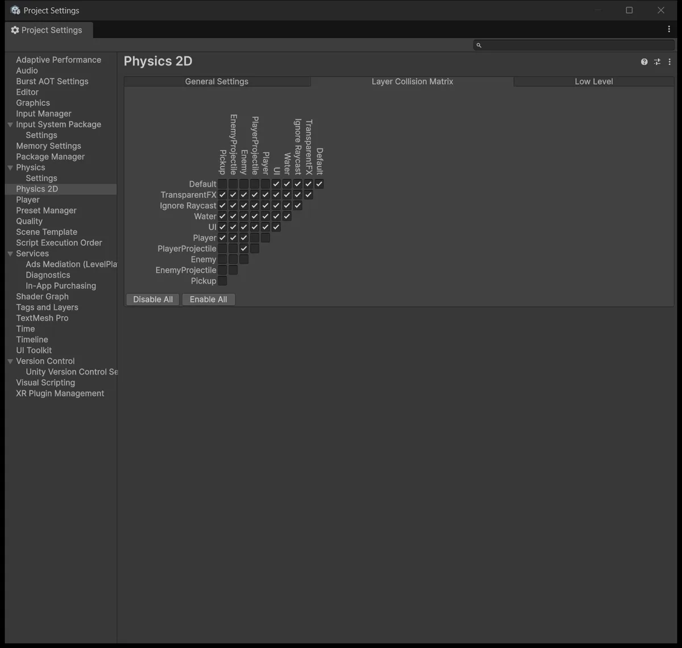682x648 pixels.
Task: Select Scene Template
Action: click(x=47, y=232)
